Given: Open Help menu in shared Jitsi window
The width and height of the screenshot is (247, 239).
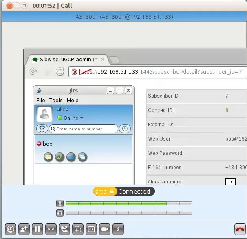Looking at the screenshot, I should (73, 100).
